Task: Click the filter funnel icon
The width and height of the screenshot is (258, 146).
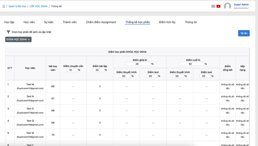Action: pos(8,32)
